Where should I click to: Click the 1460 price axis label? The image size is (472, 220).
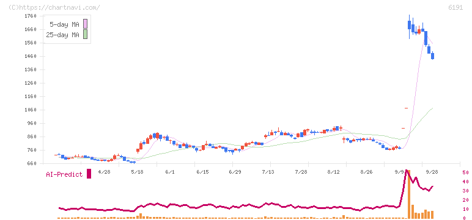(31, 56)
